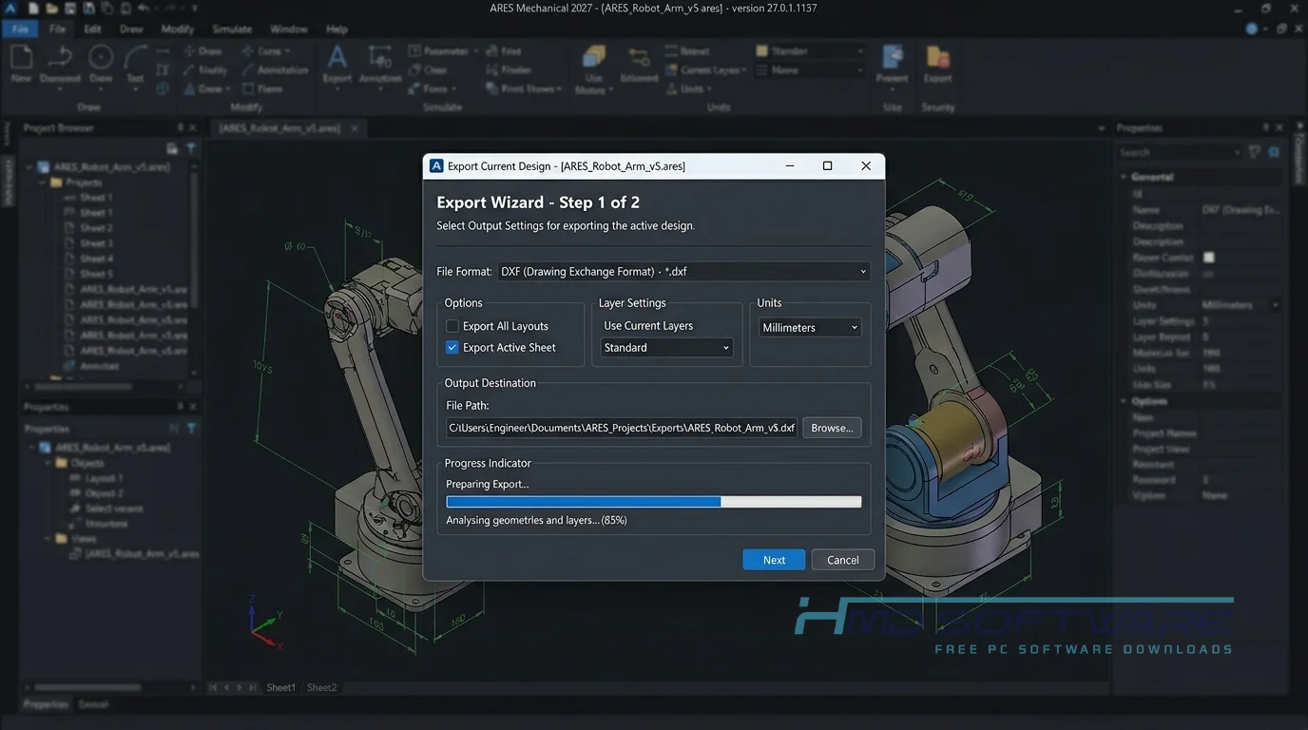The height and width of the screenshot is (730, 1308).
Task: Switch to Sheet1 tab at bottom
Action: 280,687
